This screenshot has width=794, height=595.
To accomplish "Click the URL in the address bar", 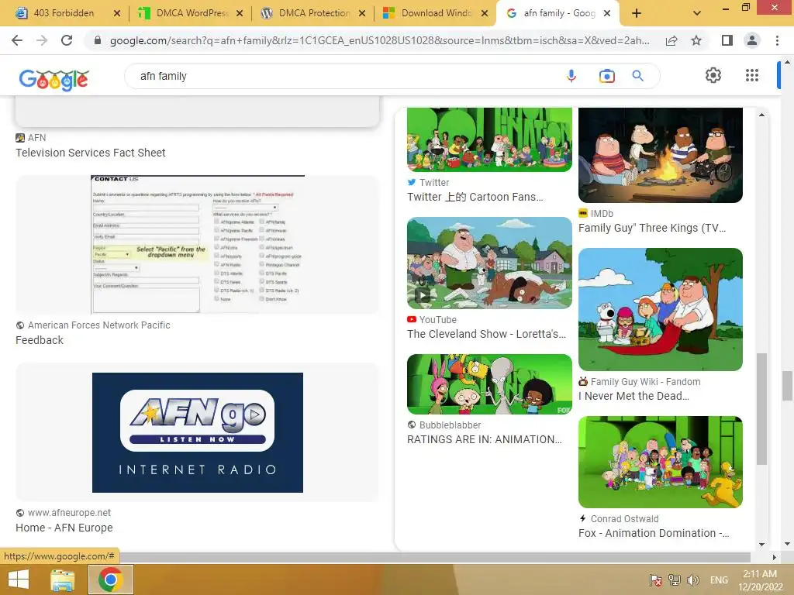I will point(380,40).
